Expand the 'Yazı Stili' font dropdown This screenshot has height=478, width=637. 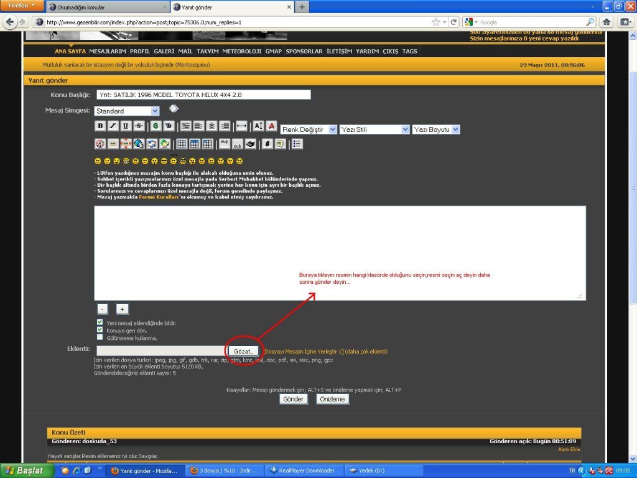(374, 129)
